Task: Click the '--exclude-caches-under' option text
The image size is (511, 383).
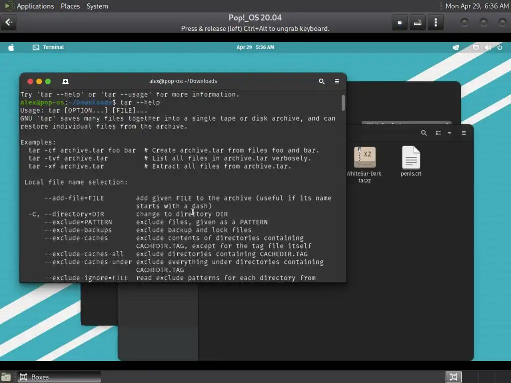Action: 88,262
